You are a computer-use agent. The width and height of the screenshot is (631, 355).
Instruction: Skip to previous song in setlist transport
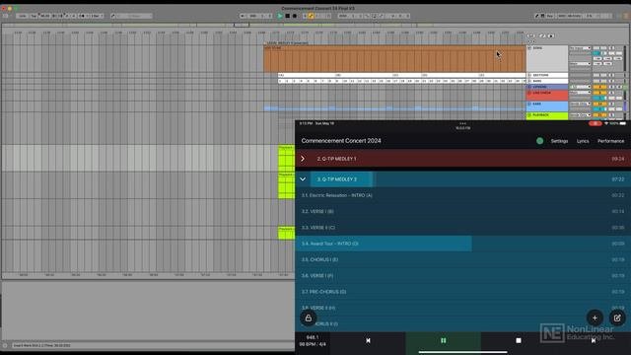[368, 340]
